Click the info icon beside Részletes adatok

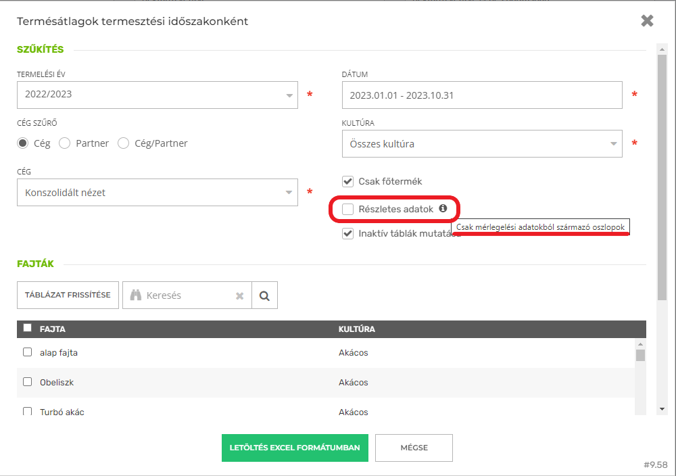tap(443, 209)
